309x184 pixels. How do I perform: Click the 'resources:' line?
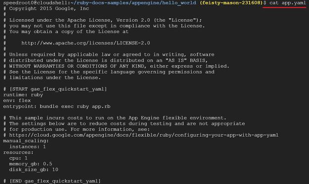tap(18, 152)
